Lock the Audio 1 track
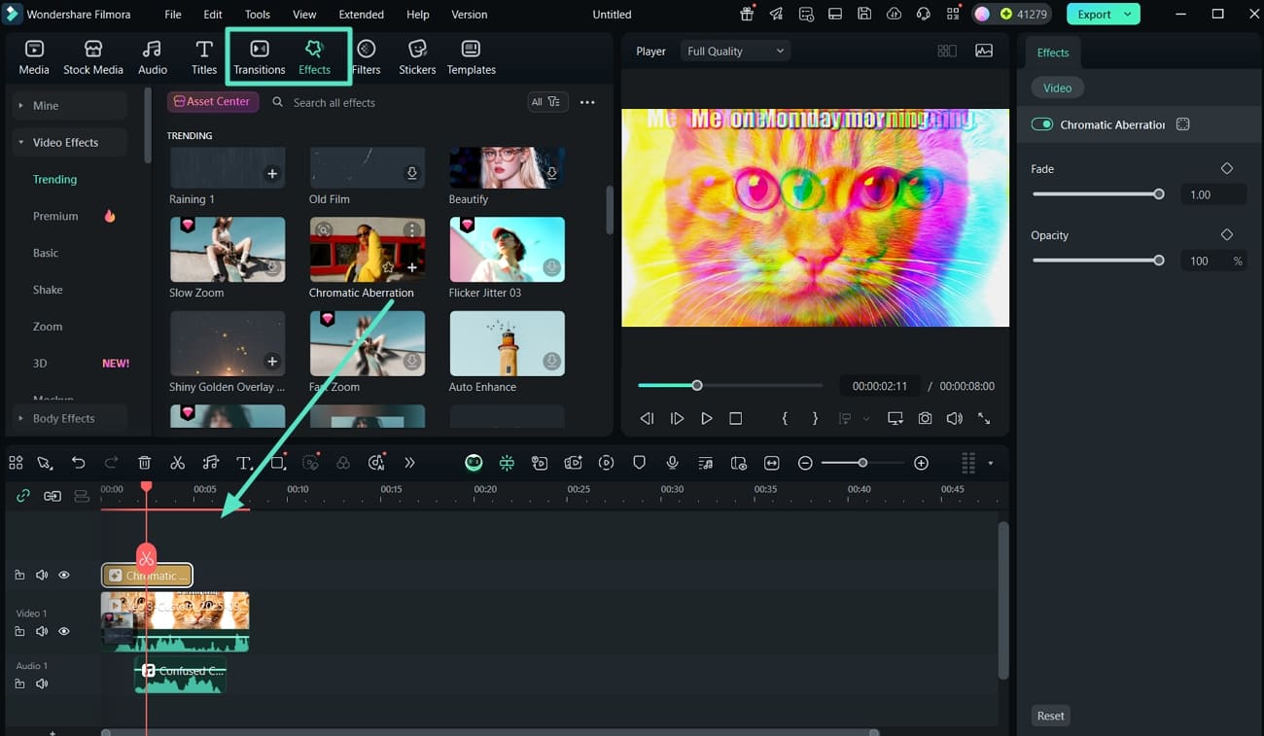 click(19, 683)
